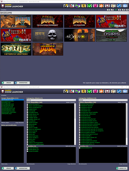The width and height of the screenshot is (129, 171).
Task: Open the BASEGAME category dropdown
Action: click(64, 13)
